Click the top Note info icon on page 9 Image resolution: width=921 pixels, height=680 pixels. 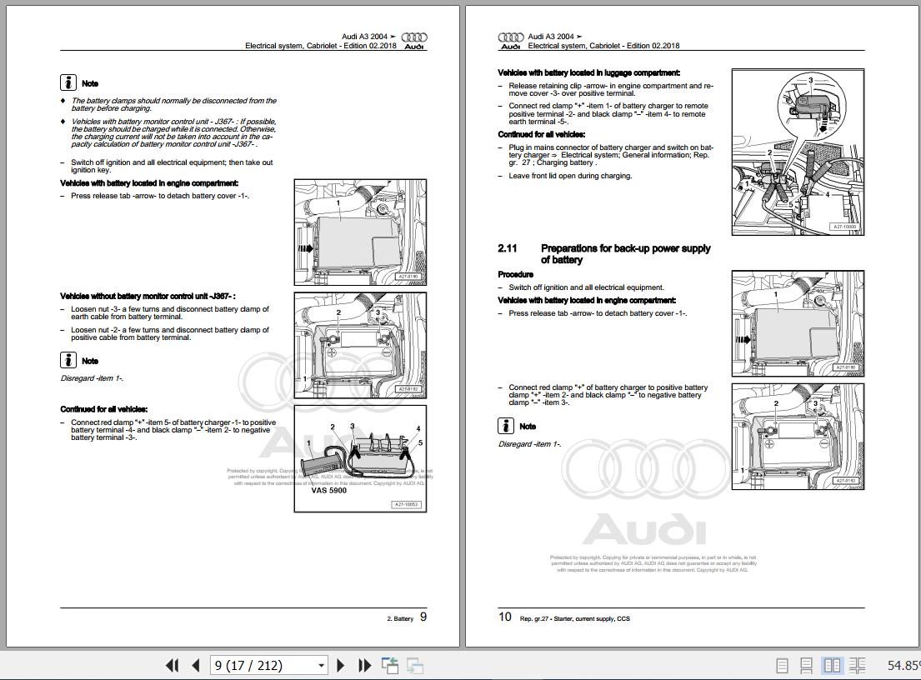[x=68, y=82]
